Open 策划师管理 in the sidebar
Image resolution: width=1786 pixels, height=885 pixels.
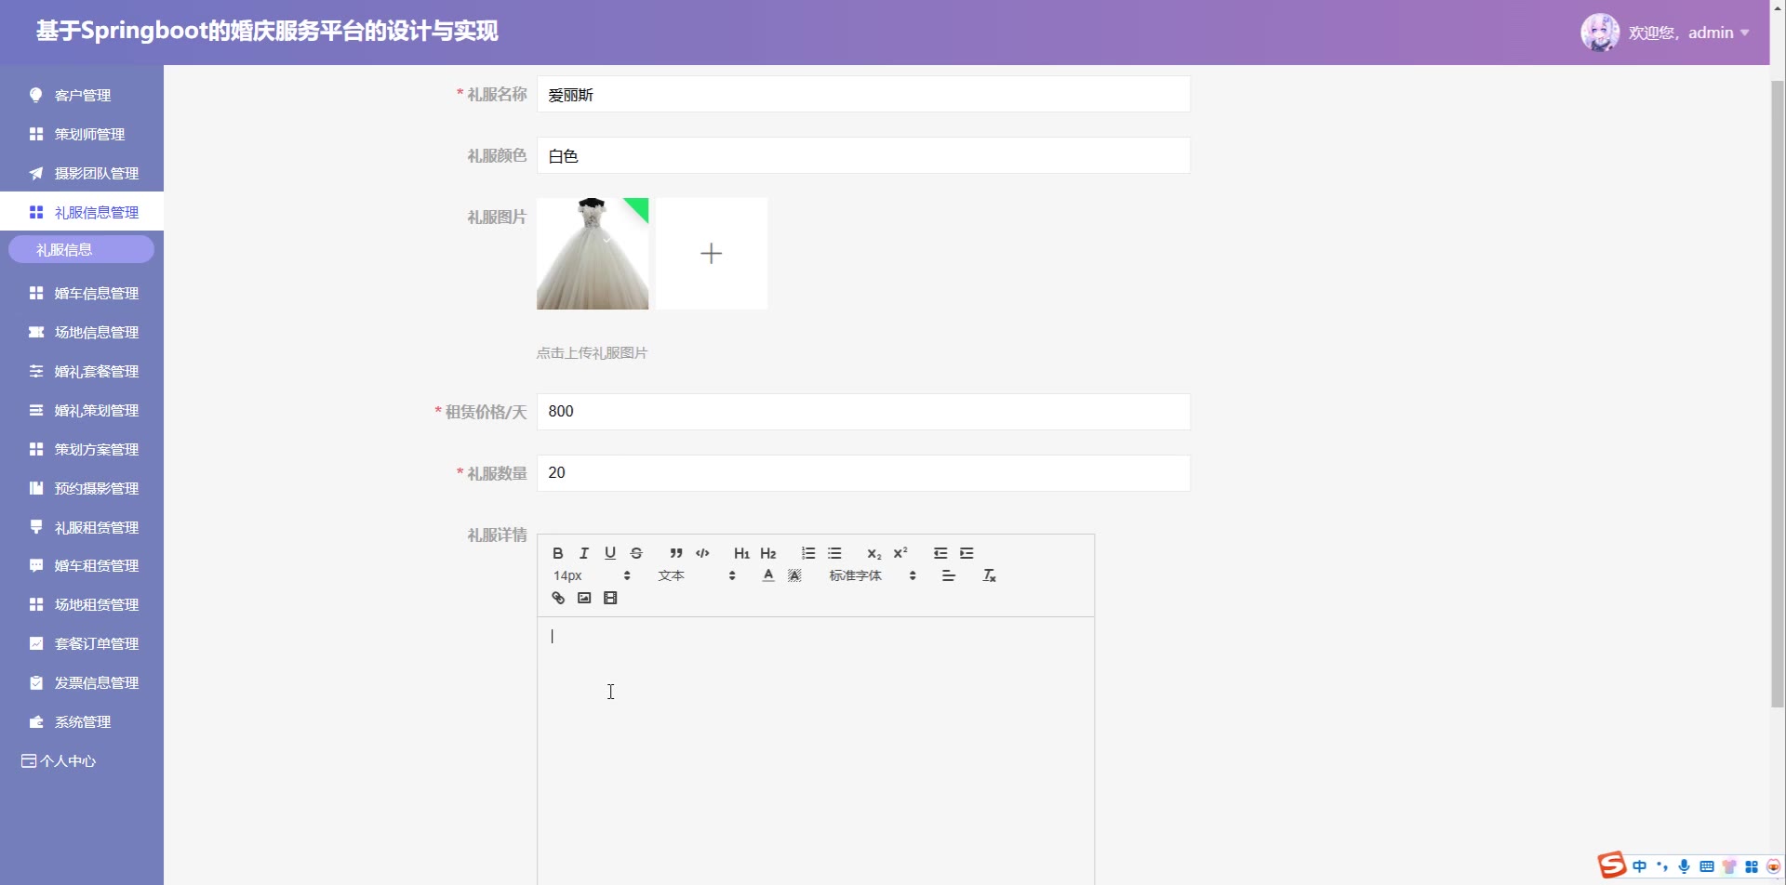point(82,134)
